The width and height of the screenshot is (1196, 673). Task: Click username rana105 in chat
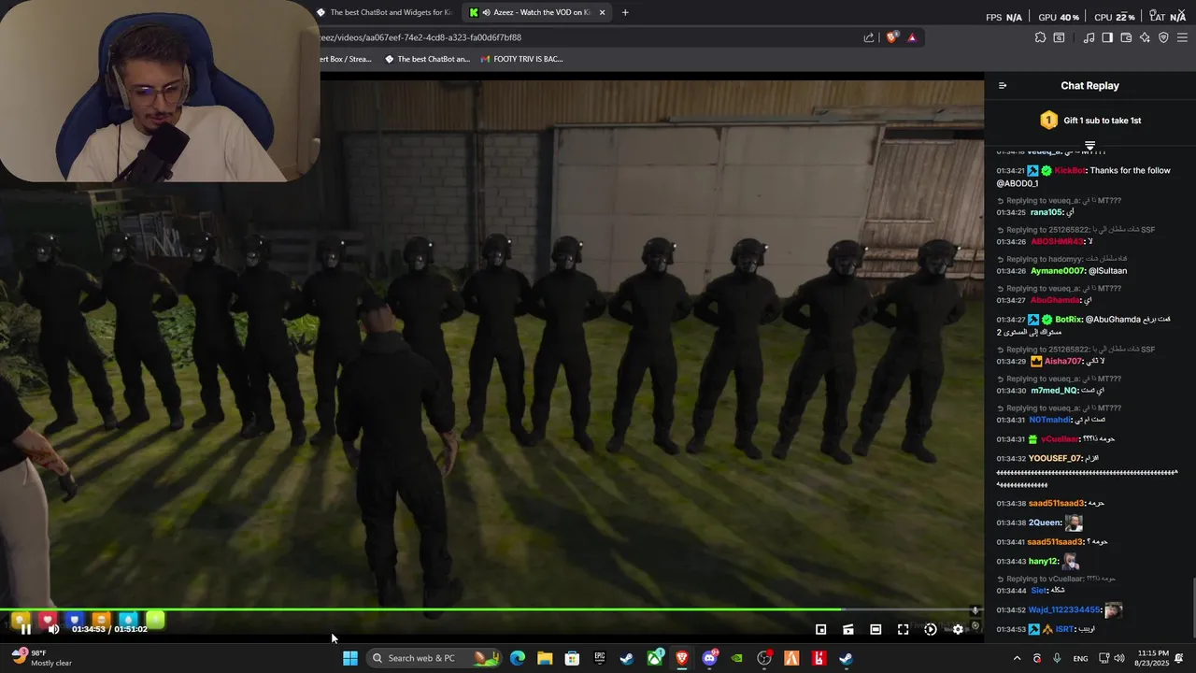(1046, 212)
